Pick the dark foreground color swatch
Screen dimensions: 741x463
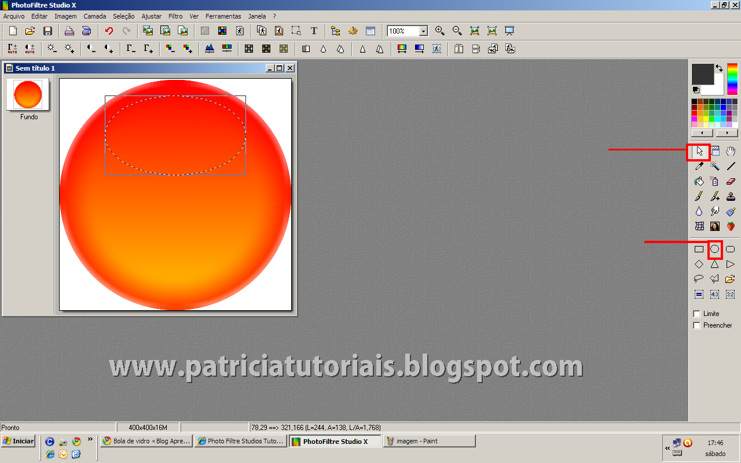(703, 74)
